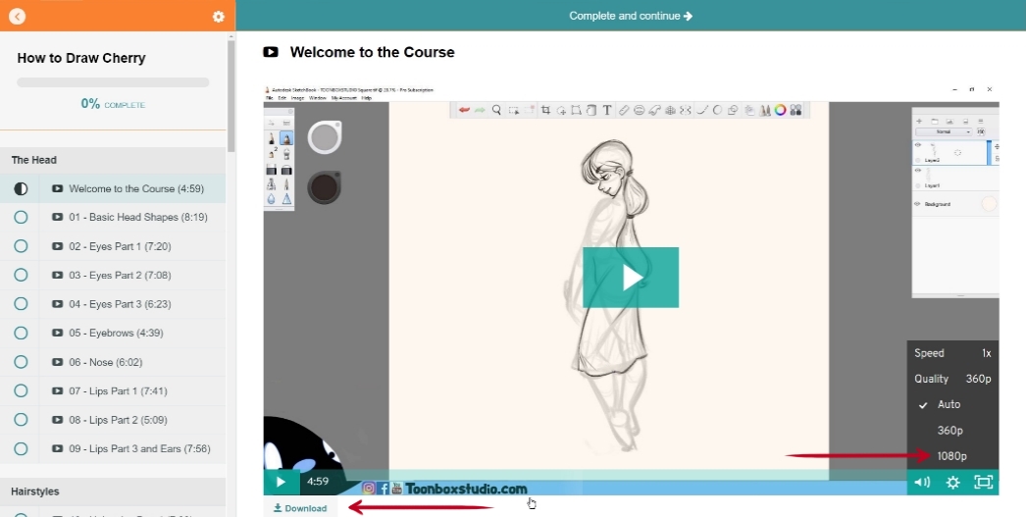Image resolution: width=1026 pixels, height=517 pixels.
Task: Toggle completion circle for 04 - Eyes Part 3
Action: [x=21, y=304]
